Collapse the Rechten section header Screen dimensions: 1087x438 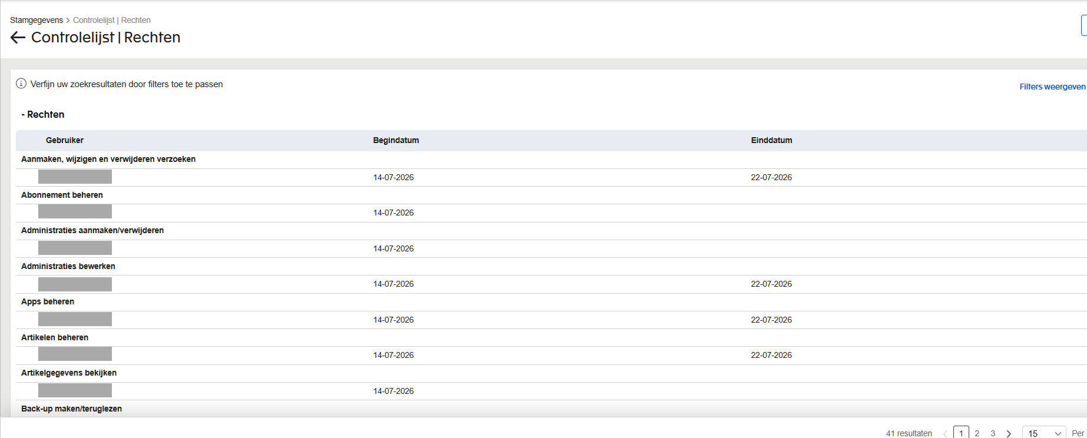click(43, 114)
